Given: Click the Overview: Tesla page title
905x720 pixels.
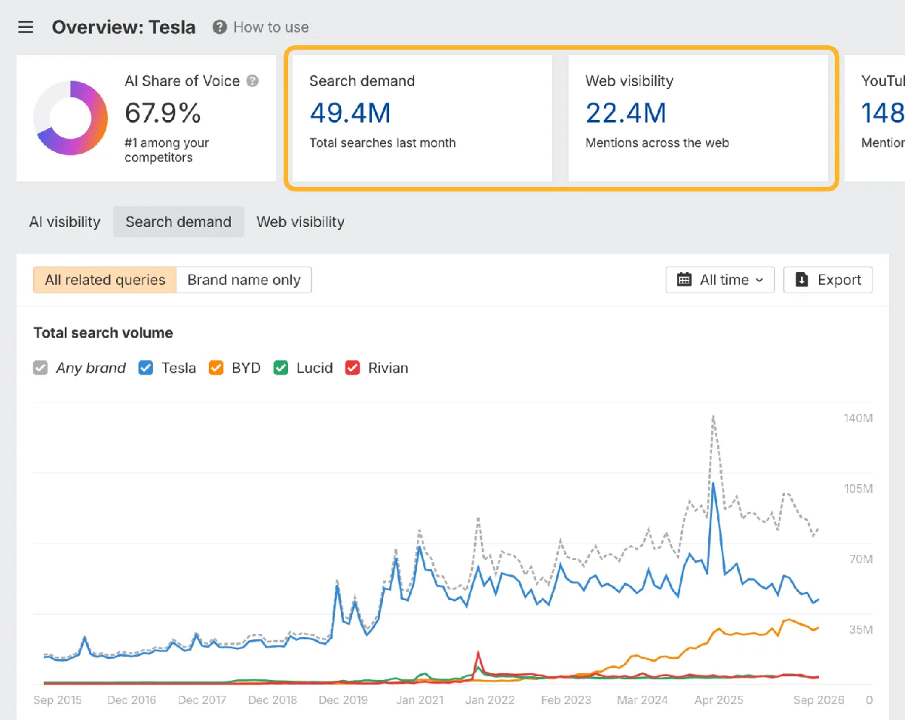Looking at the screenshot, I should tap(124, 28).
